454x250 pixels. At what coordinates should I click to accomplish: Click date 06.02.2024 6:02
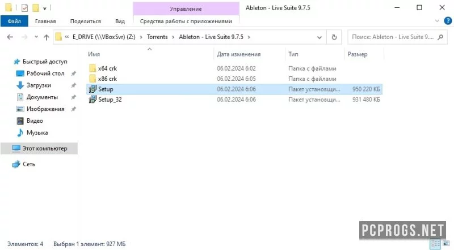pos(236,68)
